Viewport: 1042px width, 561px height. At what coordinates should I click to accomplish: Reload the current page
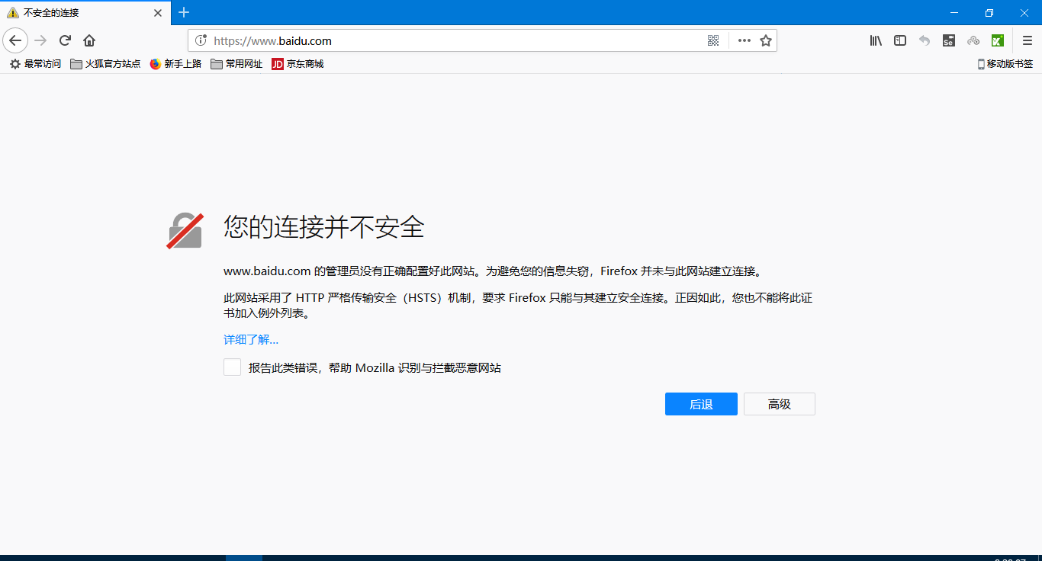coord(65,40)
